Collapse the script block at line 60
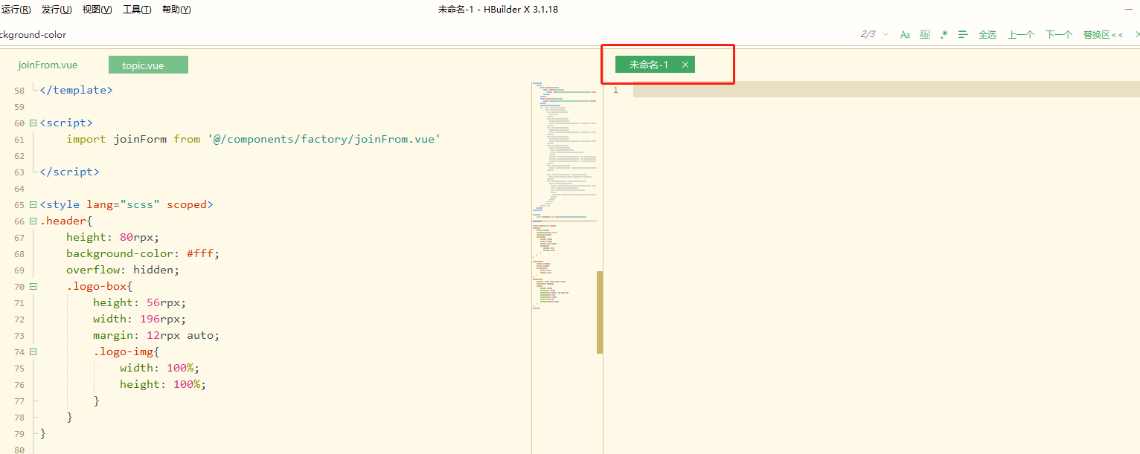The width and height of the screenshot is (1140, 454). click(x=33, y=123)
